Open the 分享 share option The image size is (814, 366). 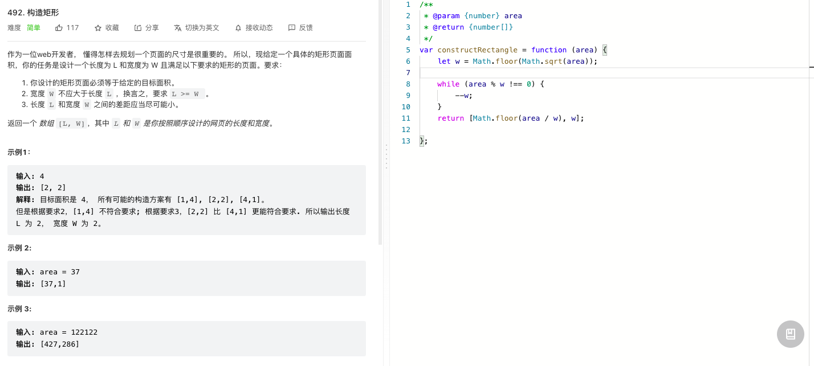tap(146, 27)
